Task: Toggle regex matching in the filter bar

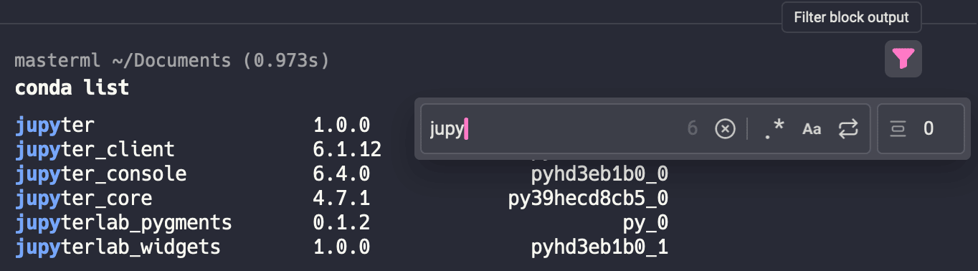Action: (774, 129)
